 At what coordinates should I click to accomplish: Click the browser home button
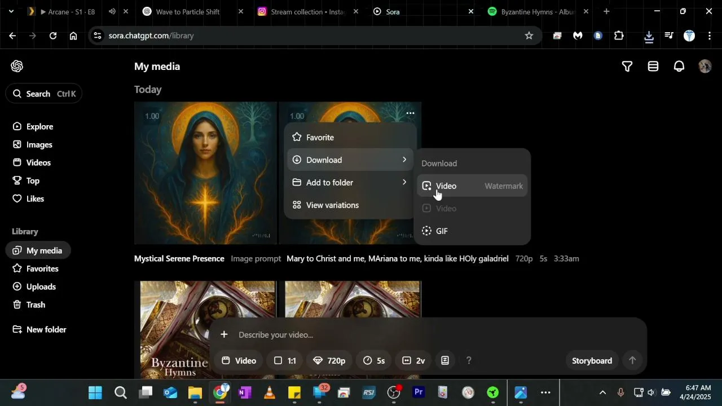click(x=73, y=36)
